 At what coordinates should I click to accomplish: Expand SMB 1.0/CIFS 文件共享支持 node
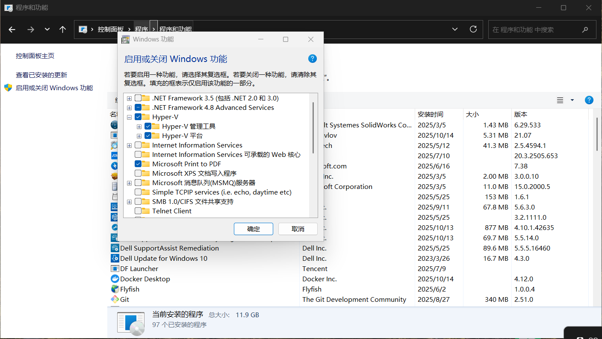click(129, 201)
